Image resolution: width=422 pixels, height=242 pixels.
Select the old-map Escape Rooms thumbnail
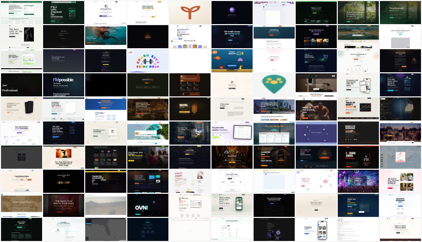tap(22, 206)
